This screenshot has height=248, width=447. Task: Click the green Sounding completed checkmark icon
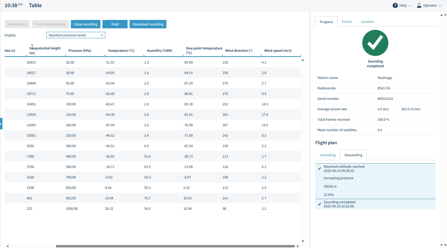point(375,43)
